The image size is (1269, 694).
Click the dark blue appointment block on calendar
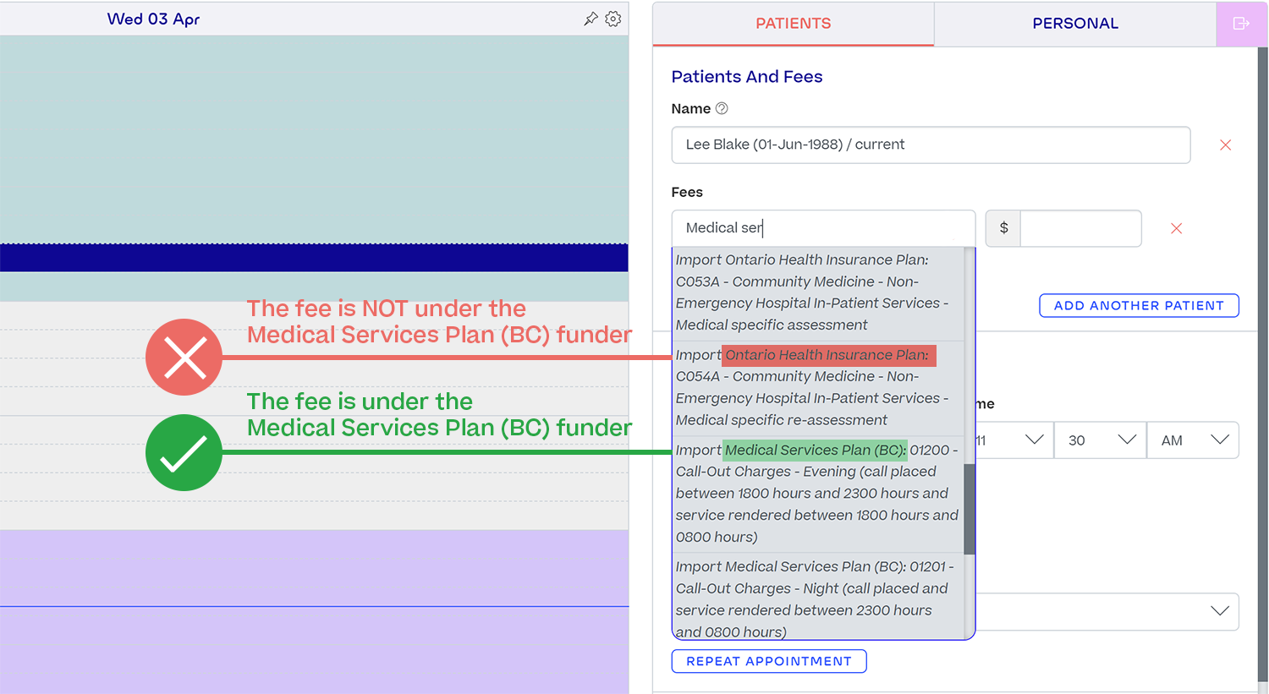point(314,258)
